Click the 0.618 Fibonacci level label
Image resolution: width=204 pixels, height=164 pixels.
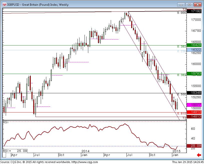coord(181,113)
